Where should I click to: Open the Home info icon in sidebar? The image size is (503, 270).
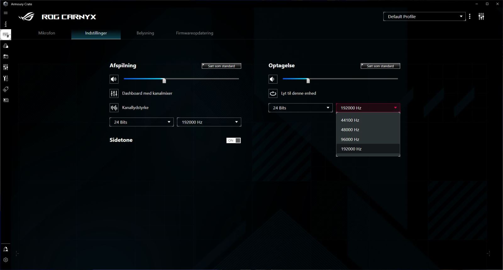click(5, 24)
